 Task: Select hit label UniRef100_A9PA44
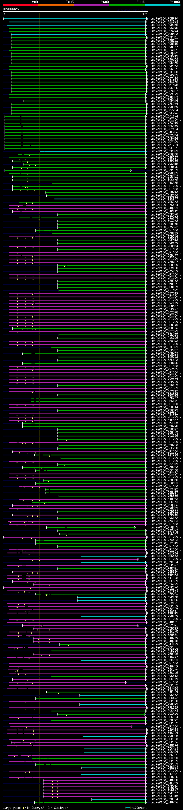coord(164,101)
